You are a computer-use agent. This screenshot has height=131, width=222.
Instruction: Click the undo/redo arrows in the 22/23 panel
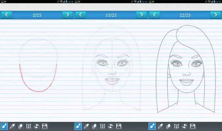[x=185, y=126]
